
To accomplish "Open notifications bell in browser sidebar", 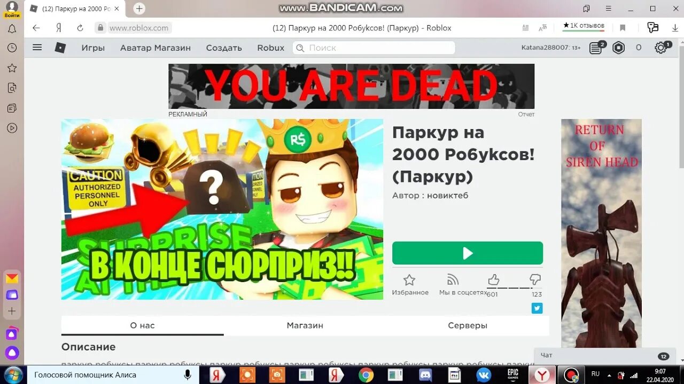I will (x=12, y=29).
